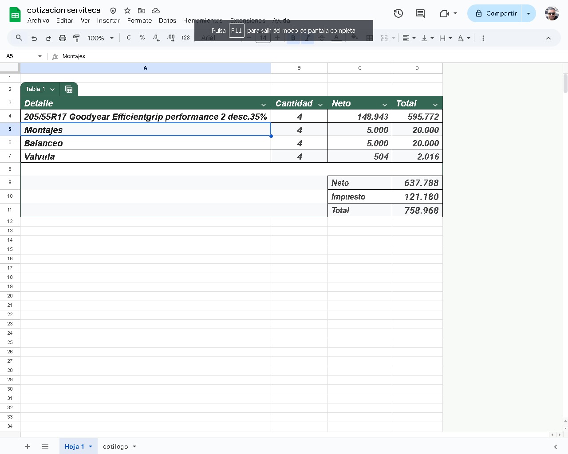Image resolution: width=568 pixels, height=454 pixels.
Task: Click the formula bar showing Montajes
Action: coord(311,56)
